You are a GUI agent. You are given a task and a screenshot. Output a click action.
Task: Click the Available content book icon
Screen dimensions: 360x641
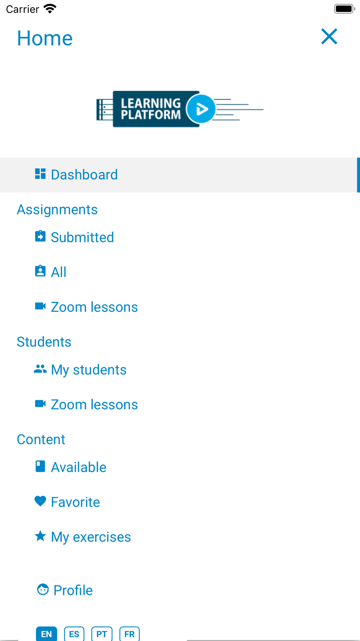click(40, 466)
